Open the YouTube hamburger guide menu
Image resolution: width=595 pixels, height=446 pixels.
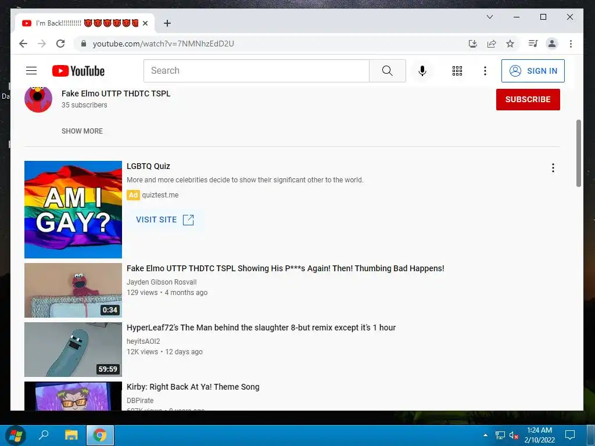point(31,70)
